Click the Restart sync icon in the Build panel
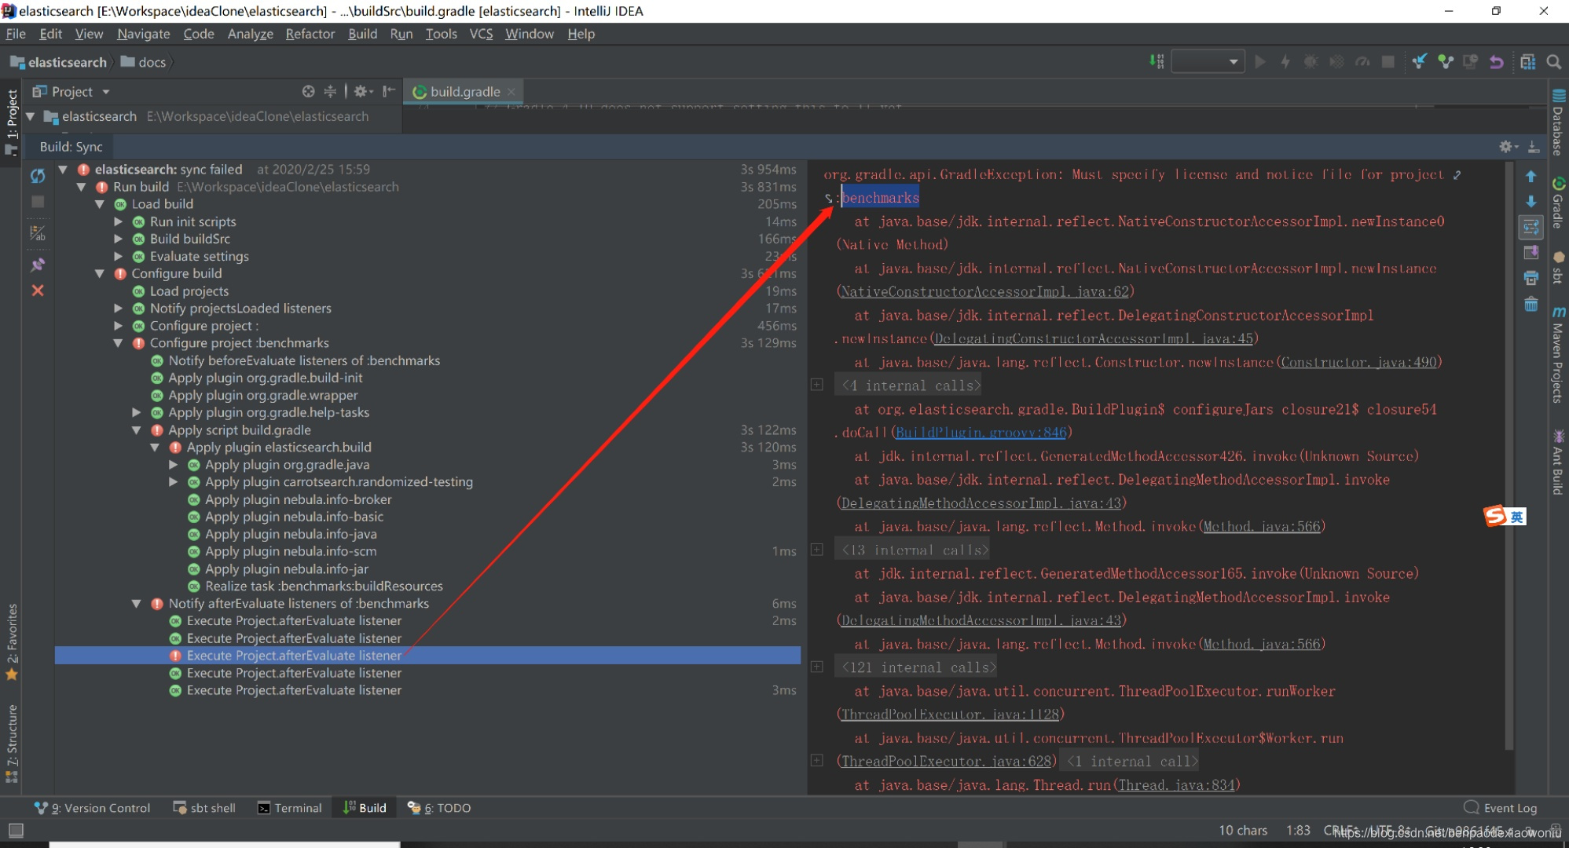 point(38,176)
